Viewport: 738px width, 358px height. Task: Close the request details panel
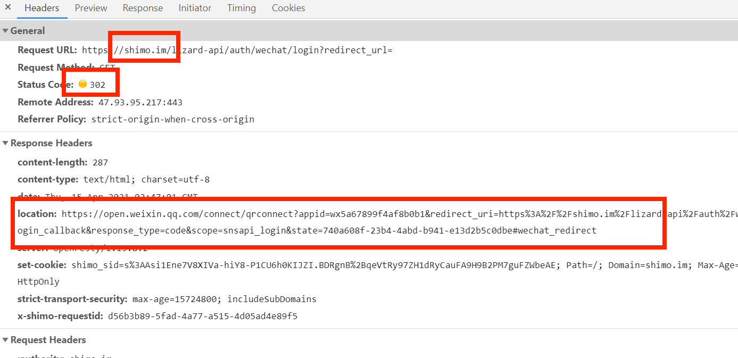8,8
